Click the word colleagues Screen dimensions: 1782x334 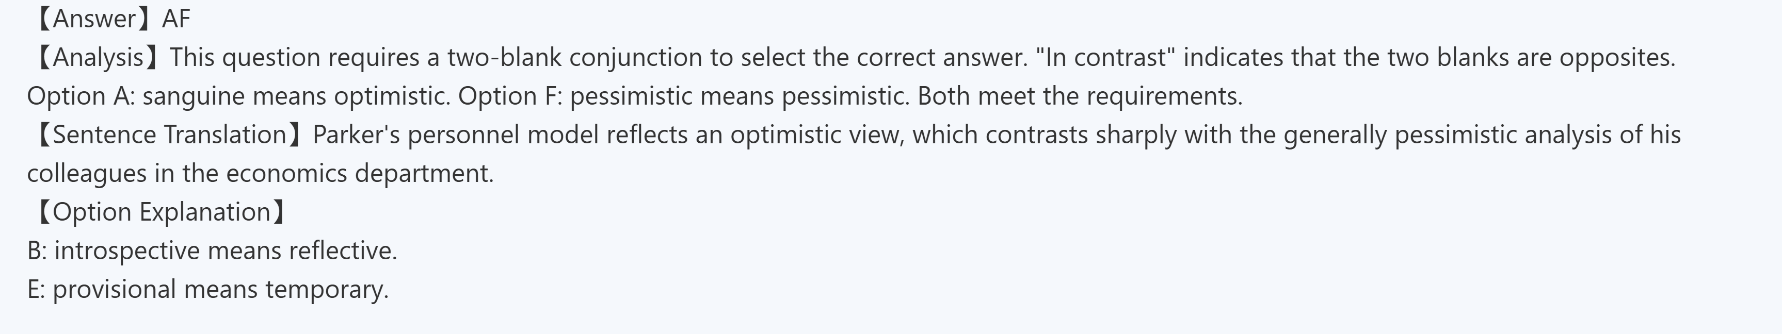tap(87, 174)
